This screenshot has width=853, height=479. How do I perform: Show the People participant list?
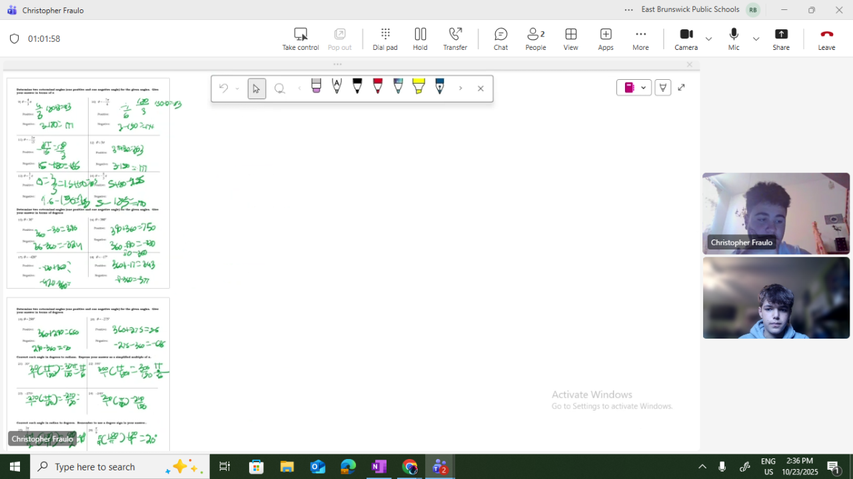point(535,39)
